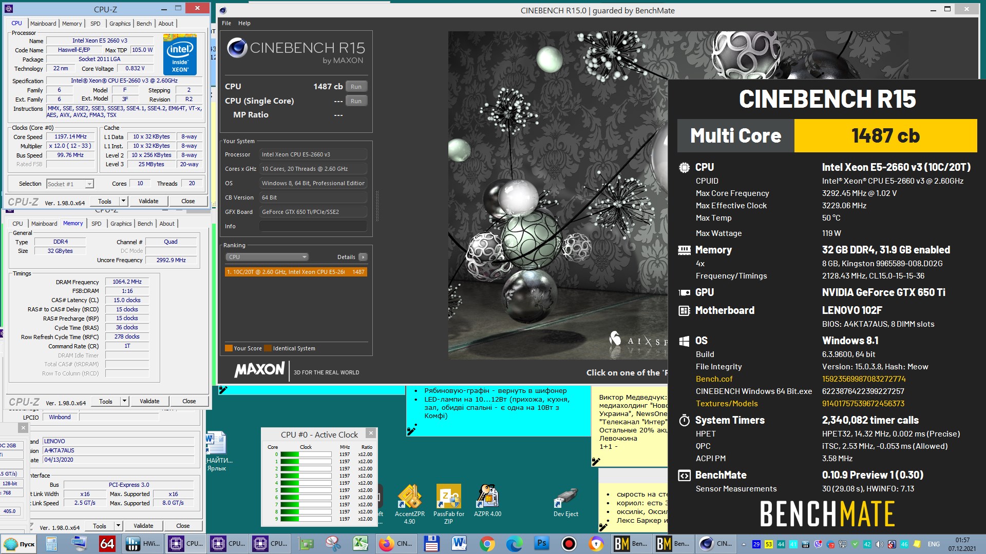
Task: Click the Intel Inside Xeon logo in CPU-Z
Action: [x=180, y=54]
